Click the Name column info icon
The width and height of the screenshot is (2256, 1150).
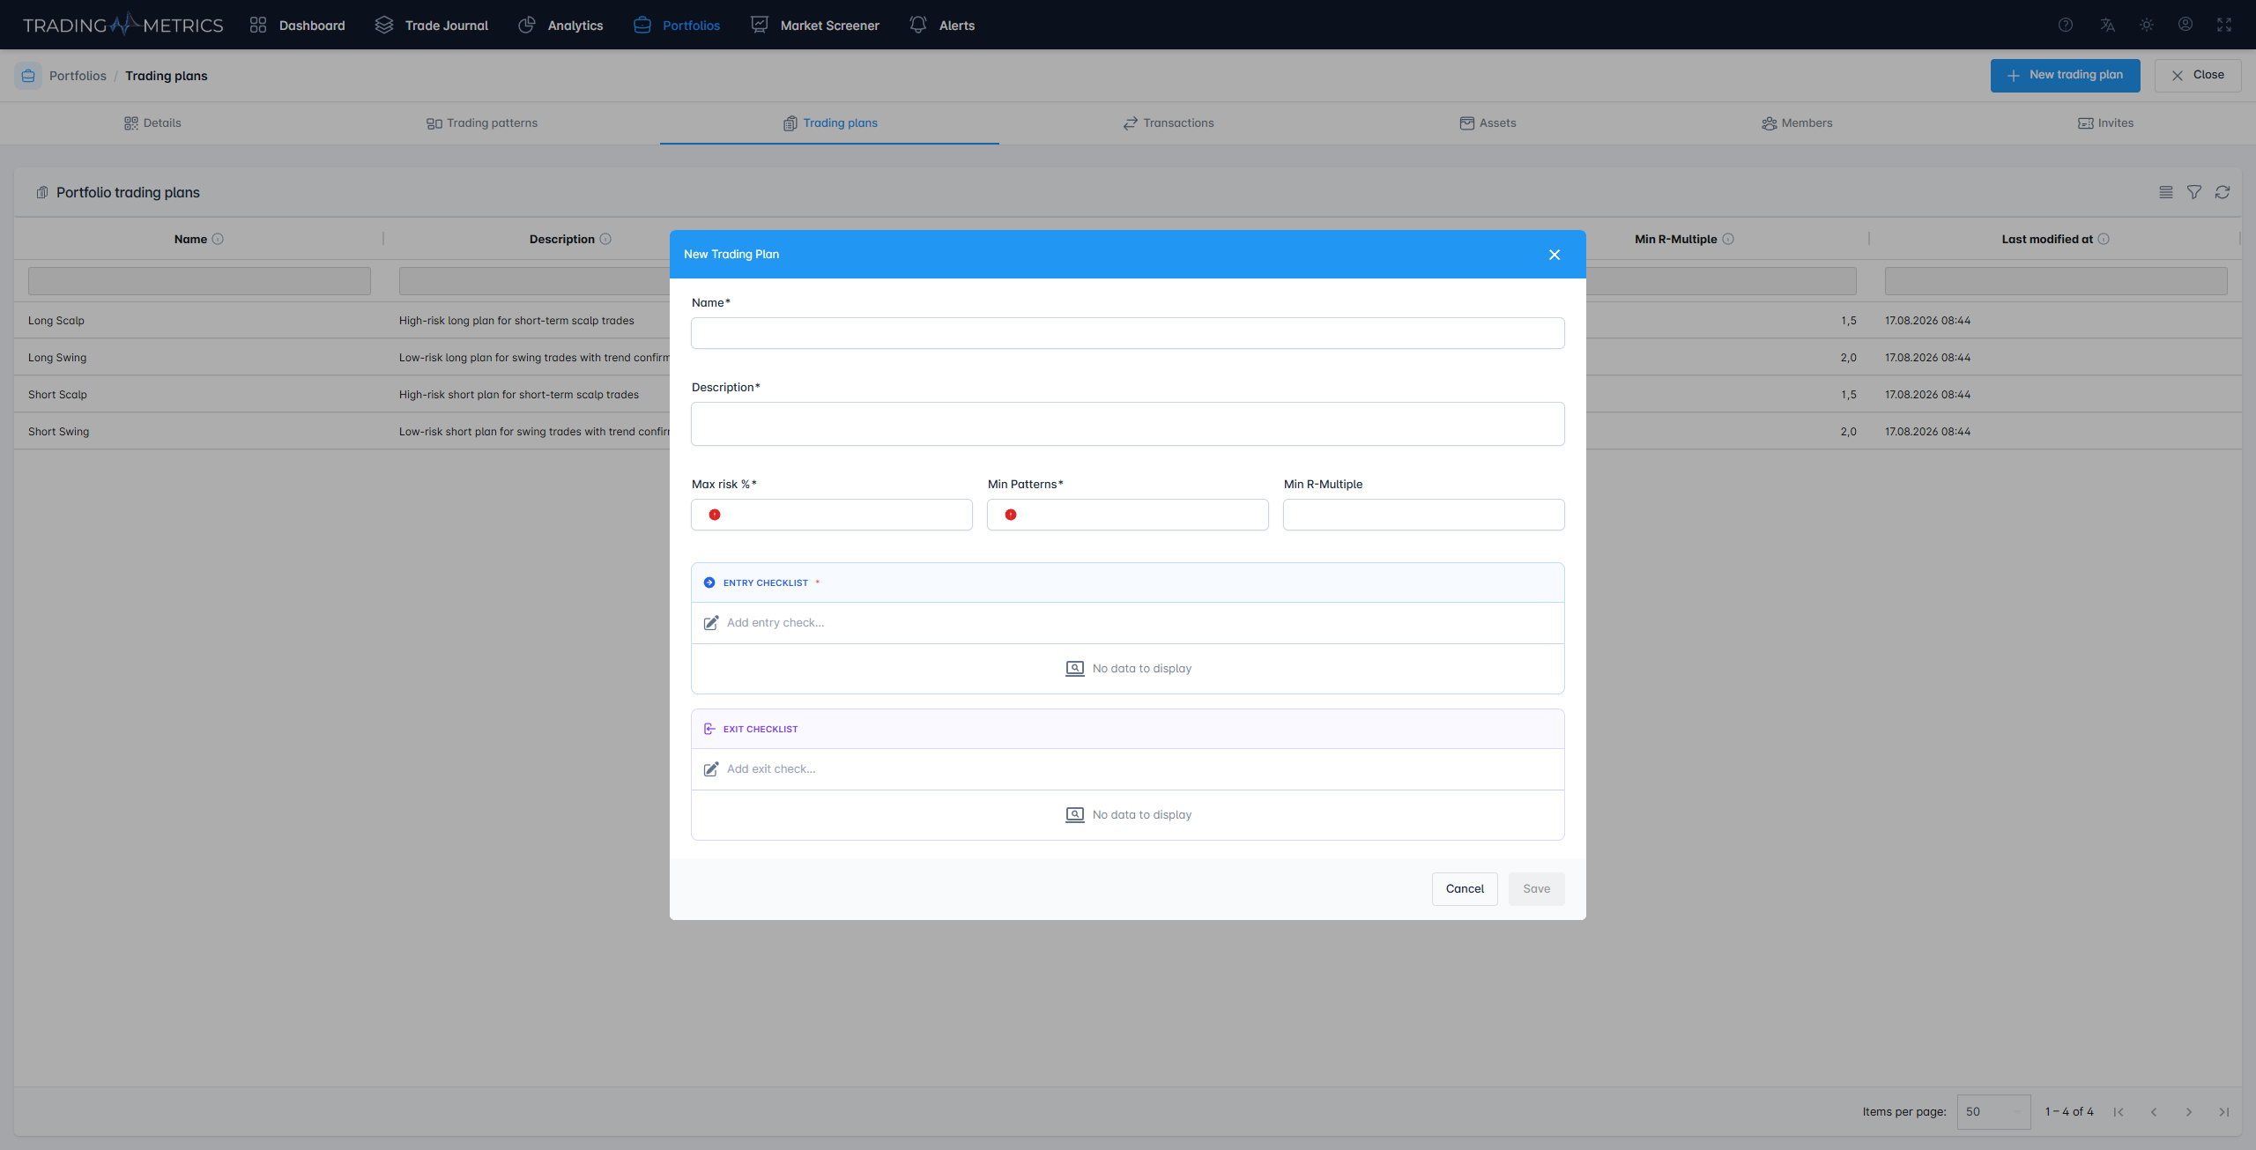pos(218,239)
